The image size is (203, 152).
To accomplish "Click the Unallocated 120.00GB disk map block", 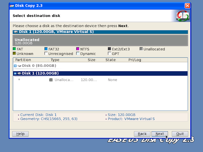I will (x=100, y=41).
